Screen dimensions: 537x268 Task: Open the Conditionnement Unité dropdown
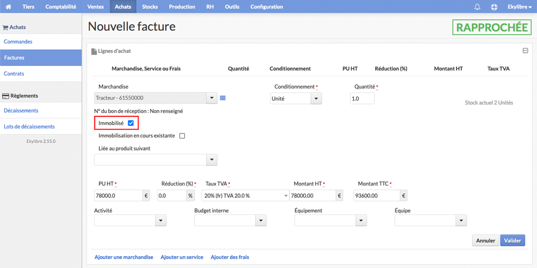(x=316, y=99)
